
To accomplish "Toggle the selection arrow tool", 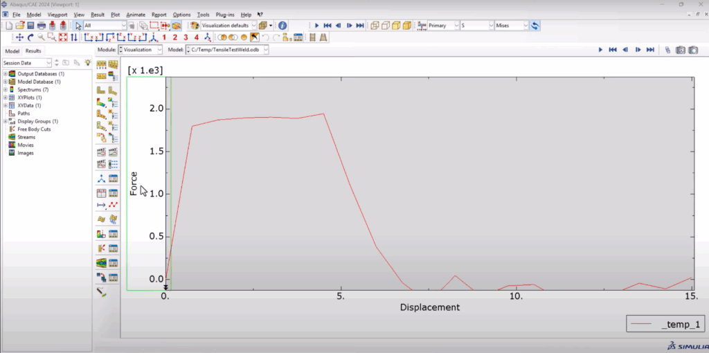I will pyautogui.click(x=78, y=26).
